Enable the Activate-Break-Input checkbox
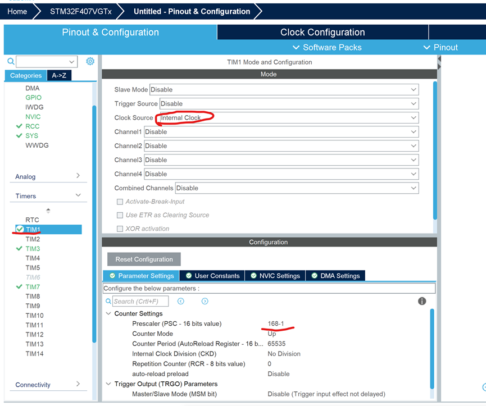 point(120,202)
